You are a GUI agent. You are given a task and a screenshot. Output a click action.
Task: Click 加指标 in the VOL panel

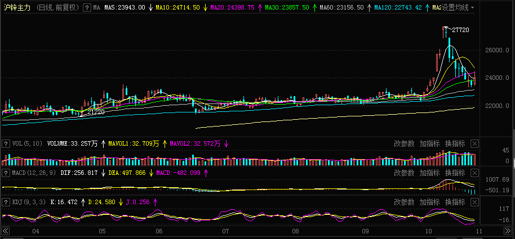429,143
